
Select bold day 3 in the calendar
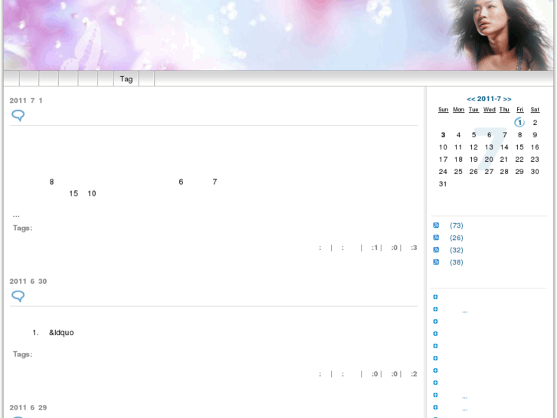[443, 135]
